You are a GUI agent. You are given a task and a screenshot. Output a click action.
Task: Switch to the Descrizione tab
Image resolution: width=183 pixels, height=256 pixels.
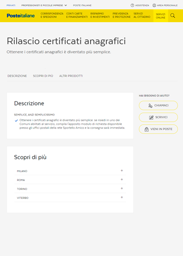coord(17,76)
